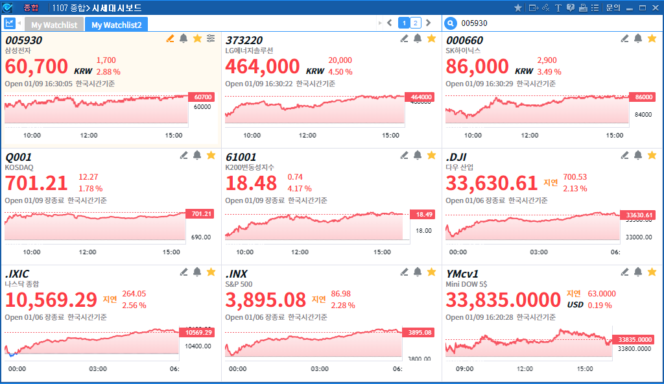Open the help question bubble icon
Image resolution: width=664 pixels, height=384 pixels.
coord(570,8)
